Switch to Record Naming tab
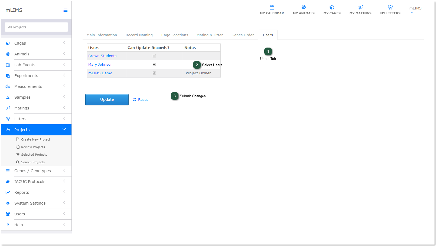 tap(139, 35)
